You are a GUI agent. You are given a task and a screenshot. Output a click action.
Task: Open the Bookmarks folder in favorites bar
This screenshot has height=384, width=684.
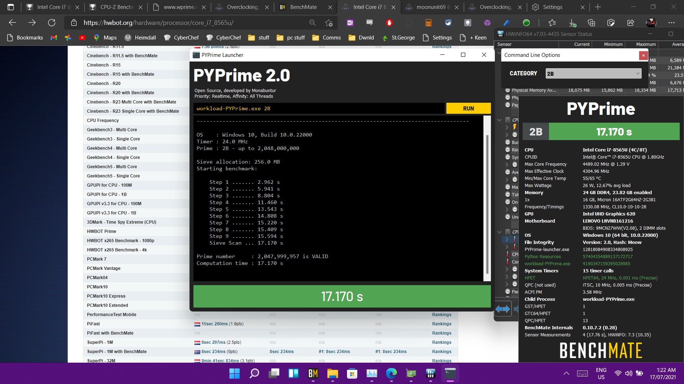25,38
